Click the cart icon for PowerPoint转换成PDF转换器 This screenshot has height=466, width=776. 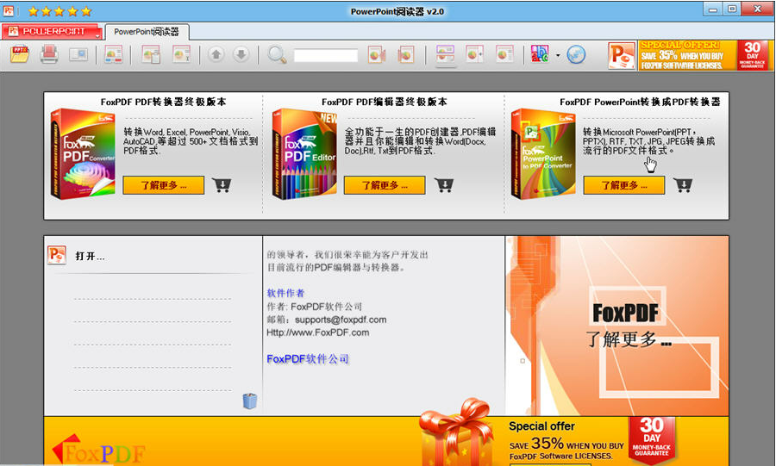point(683,185)
